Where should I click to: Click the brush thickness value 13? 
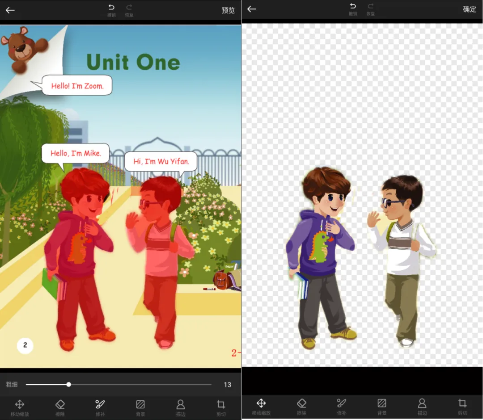pos(227,385)
